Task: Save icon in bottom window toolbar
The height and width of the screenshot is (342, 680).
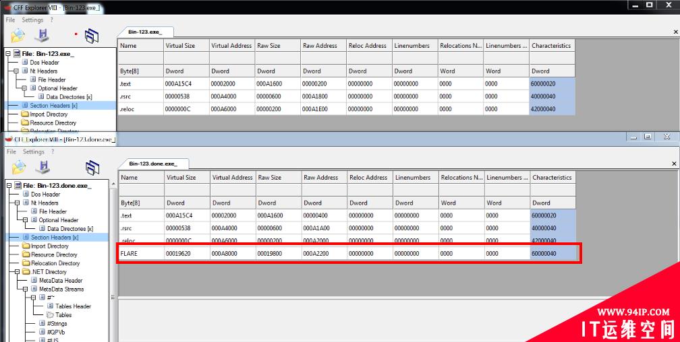Action: point(43,167)
